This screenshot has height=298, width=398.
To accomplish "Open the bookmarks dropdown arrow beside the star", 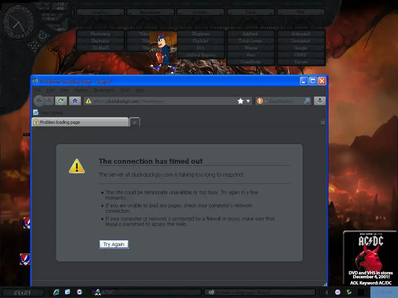I will pos(248,101).
